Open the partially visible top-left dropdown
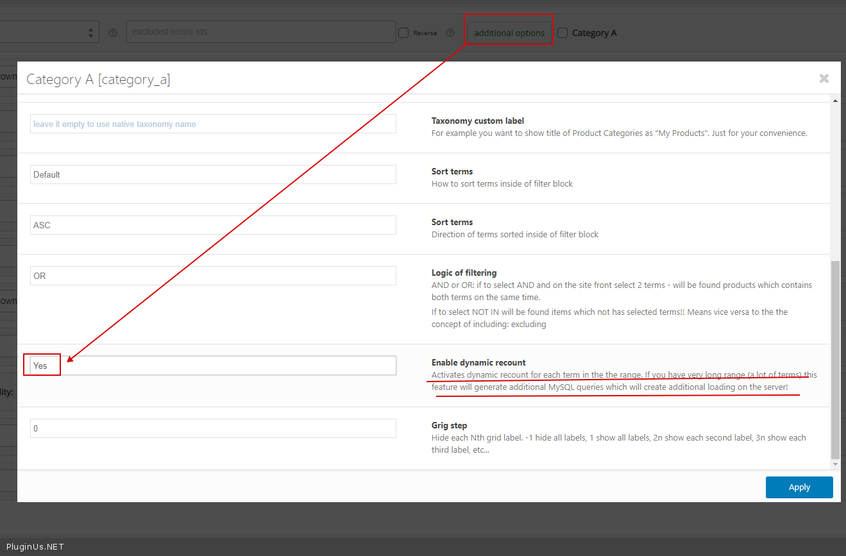The width and height of the screenshot is (846, 556). pyautogui.click(x=49, y=32)
